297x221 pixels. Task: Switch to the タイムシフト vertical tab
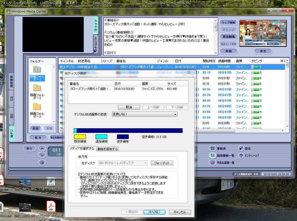96,45
